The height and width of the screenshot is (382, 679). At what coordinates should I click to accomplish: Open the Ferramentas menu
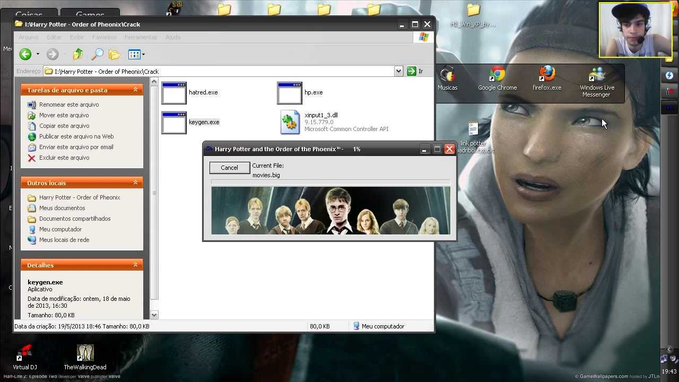coord(141,37)
